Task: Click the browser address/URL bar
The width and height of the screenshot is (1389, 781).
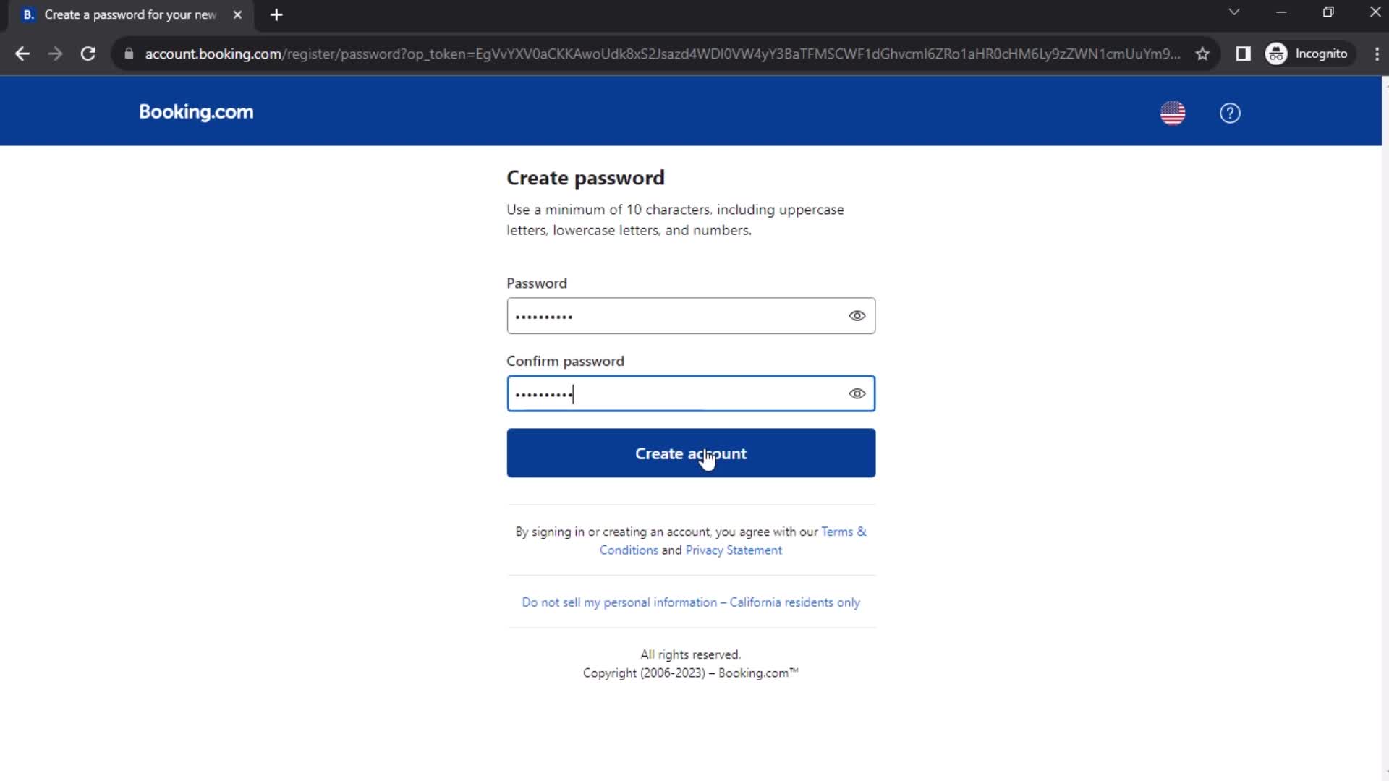Action: 663,54
